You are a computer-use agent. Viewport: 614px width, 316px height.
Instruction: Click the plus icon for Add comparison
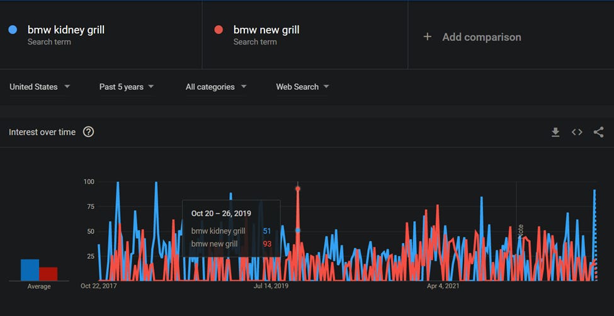[x=428, y=37]
